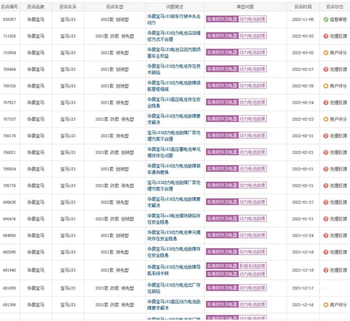Click 问题简述 column header
The height and width of the screenshot is (321, 350).
175,7
